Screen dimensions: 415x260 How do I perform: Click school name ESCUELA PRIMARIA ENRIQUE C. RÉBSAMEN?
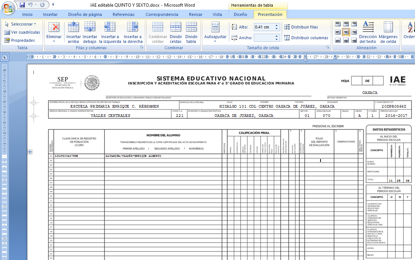114,106
